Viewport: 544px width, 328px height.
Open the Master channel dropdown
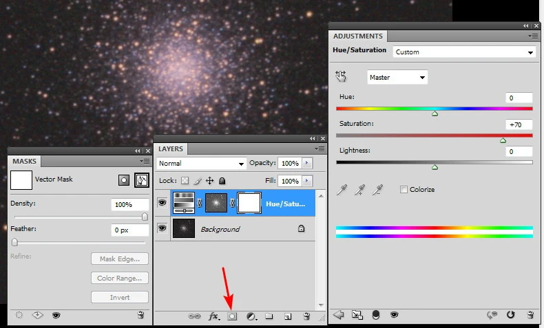(x=397, y=78)
